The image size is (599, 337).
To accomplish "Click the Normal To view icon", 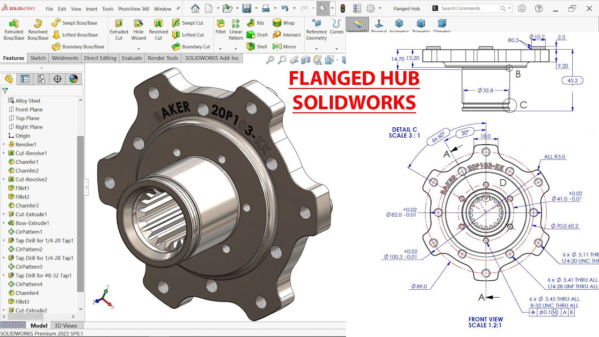I will pos(379,25).
